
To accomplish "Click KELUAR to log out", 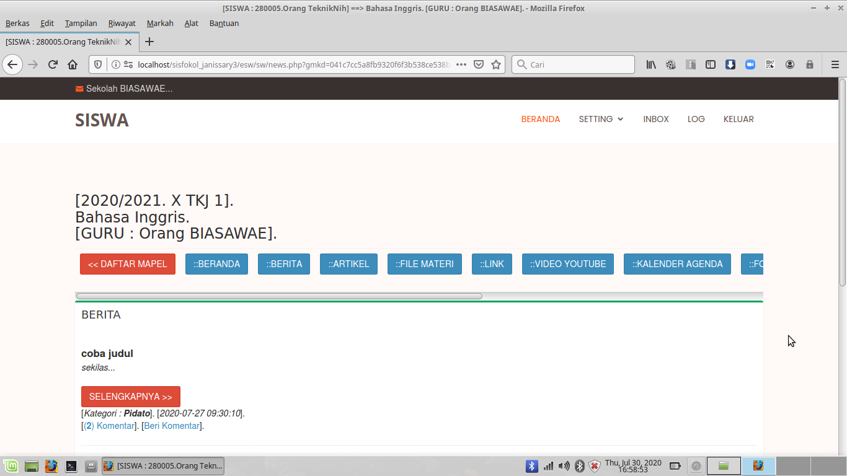I will click(738, 119).
